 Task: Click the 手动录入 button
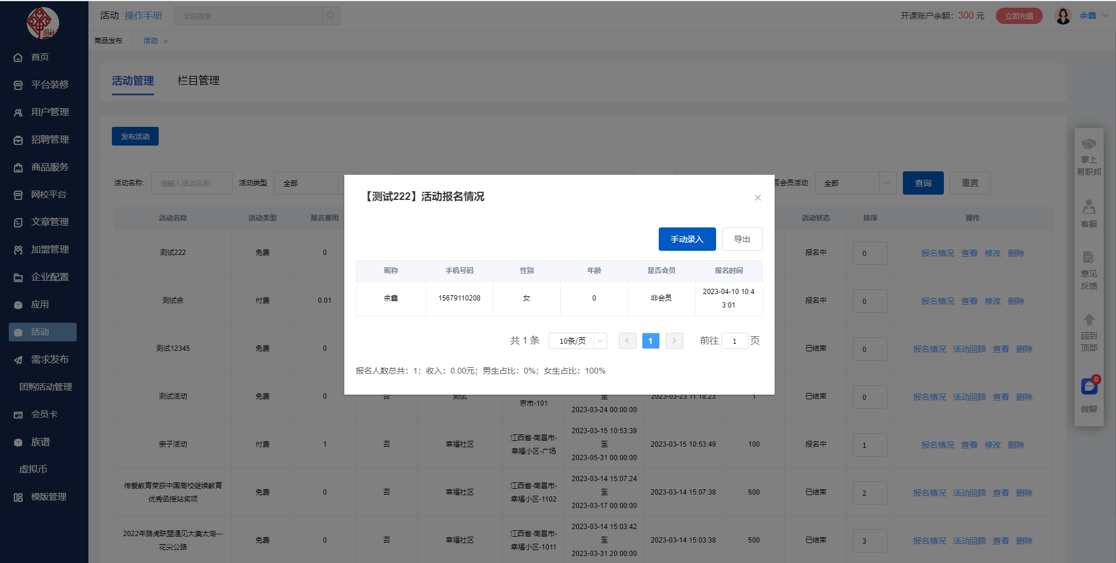pyautogui.click(x=687, y=239)
